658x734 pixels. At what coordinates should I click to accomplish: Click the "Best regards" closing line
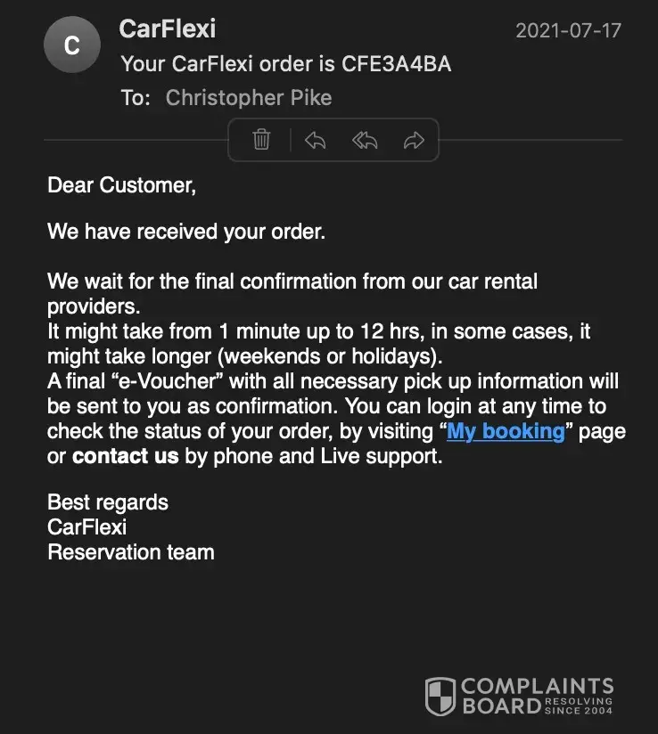(x=108, y=502)
